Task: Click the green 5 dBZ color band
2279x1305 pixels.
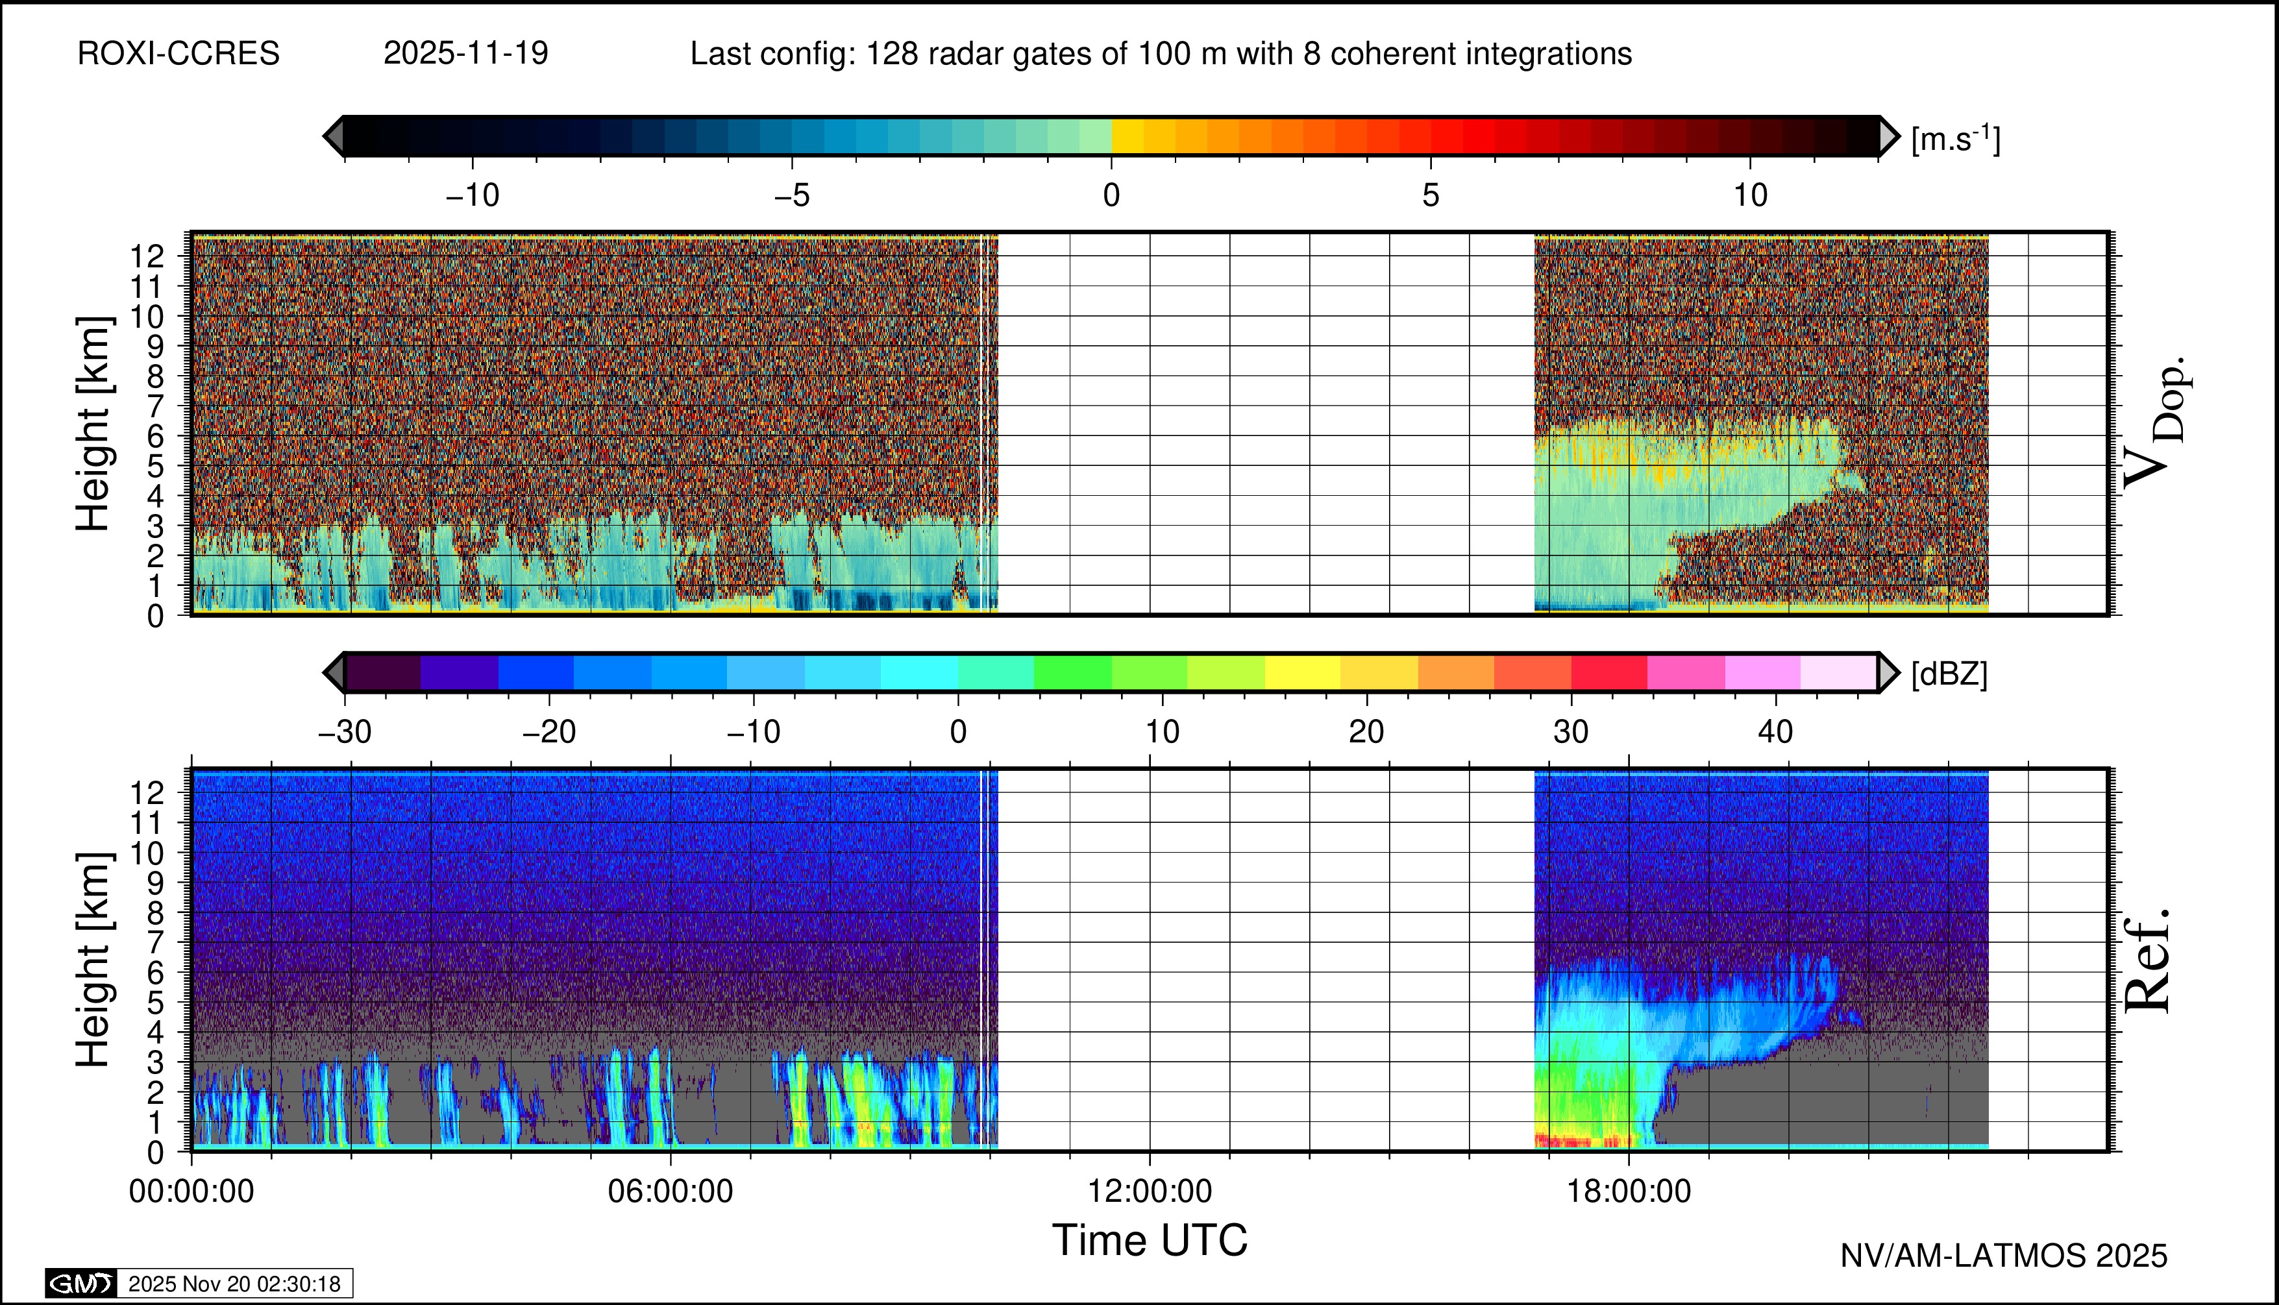Action: 1072,672
